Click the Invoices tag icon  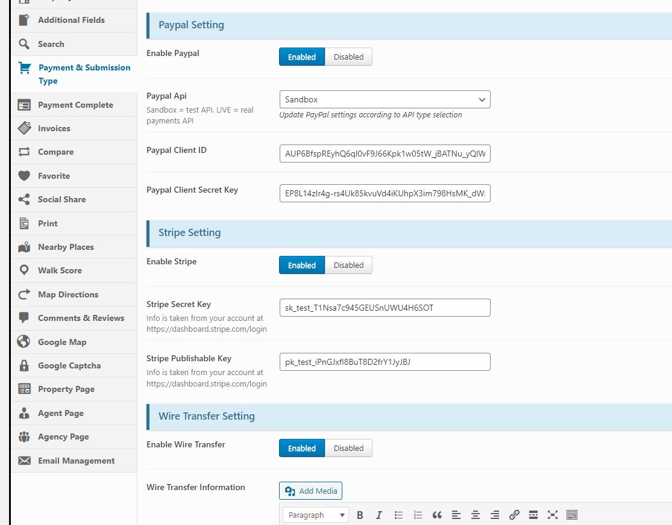(x=25, y=128)
